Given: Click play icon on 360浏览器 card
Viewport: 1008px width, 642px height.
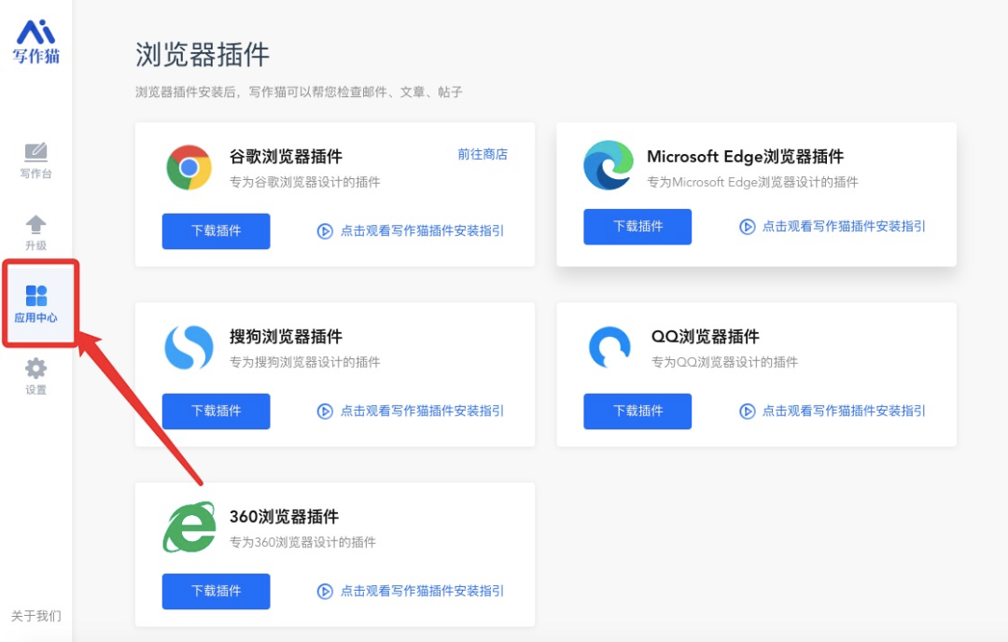Looking at the screenshot, I should [326, 592].
